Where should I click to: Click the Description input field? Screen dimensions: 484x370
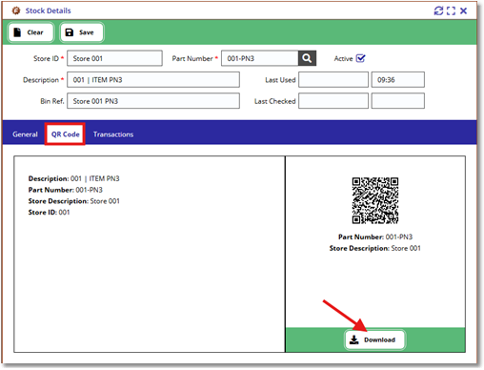click(153, 80)
